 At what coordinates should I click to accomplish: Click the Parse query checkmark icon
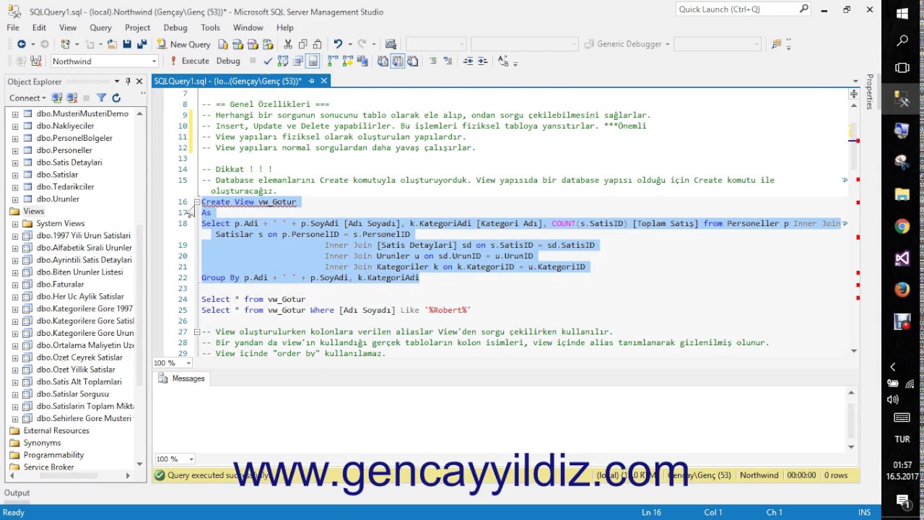(x=268, y=61)
